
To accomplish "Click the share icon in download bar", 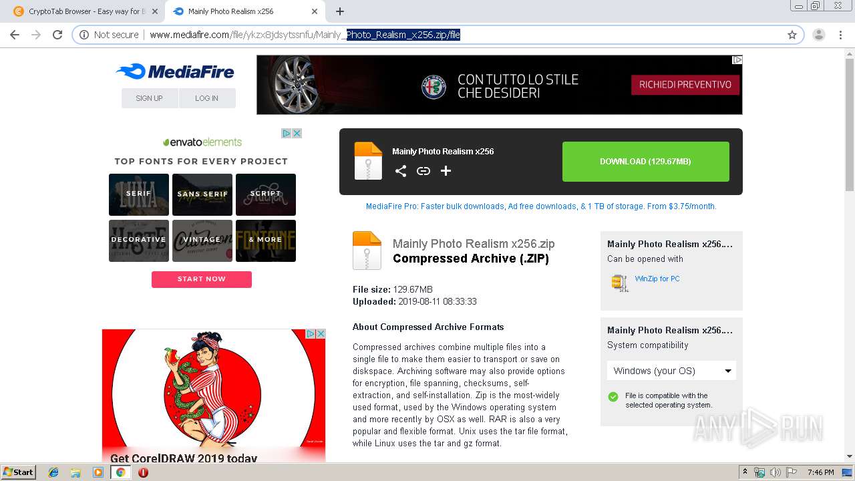I will click(x=401, y=171).
